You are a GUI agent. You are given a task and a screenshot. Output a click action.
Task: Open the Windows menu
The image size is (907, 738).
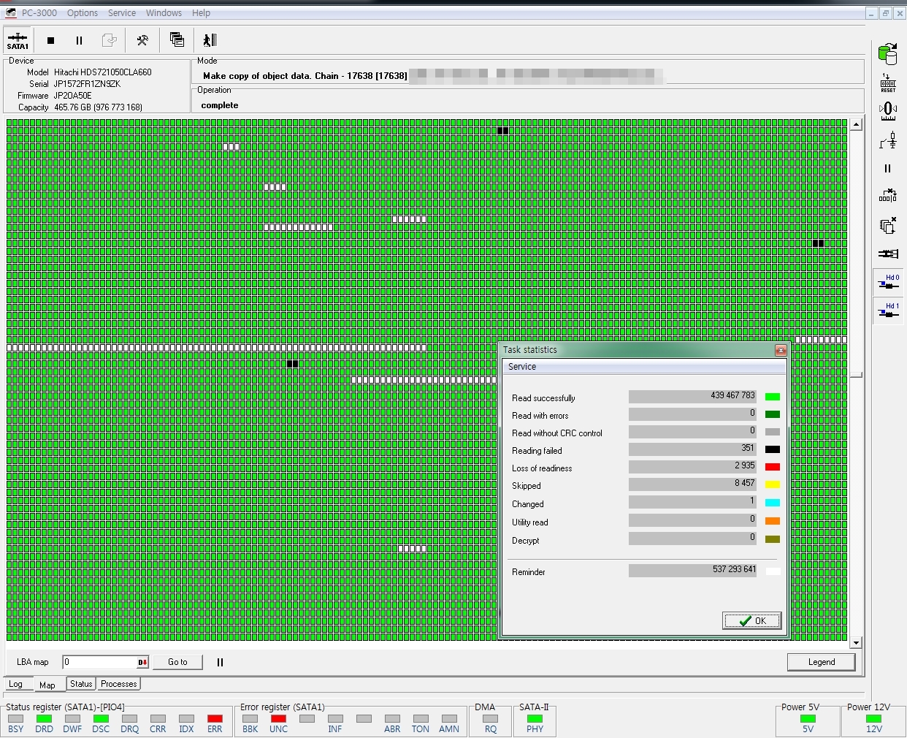point(164,13)
